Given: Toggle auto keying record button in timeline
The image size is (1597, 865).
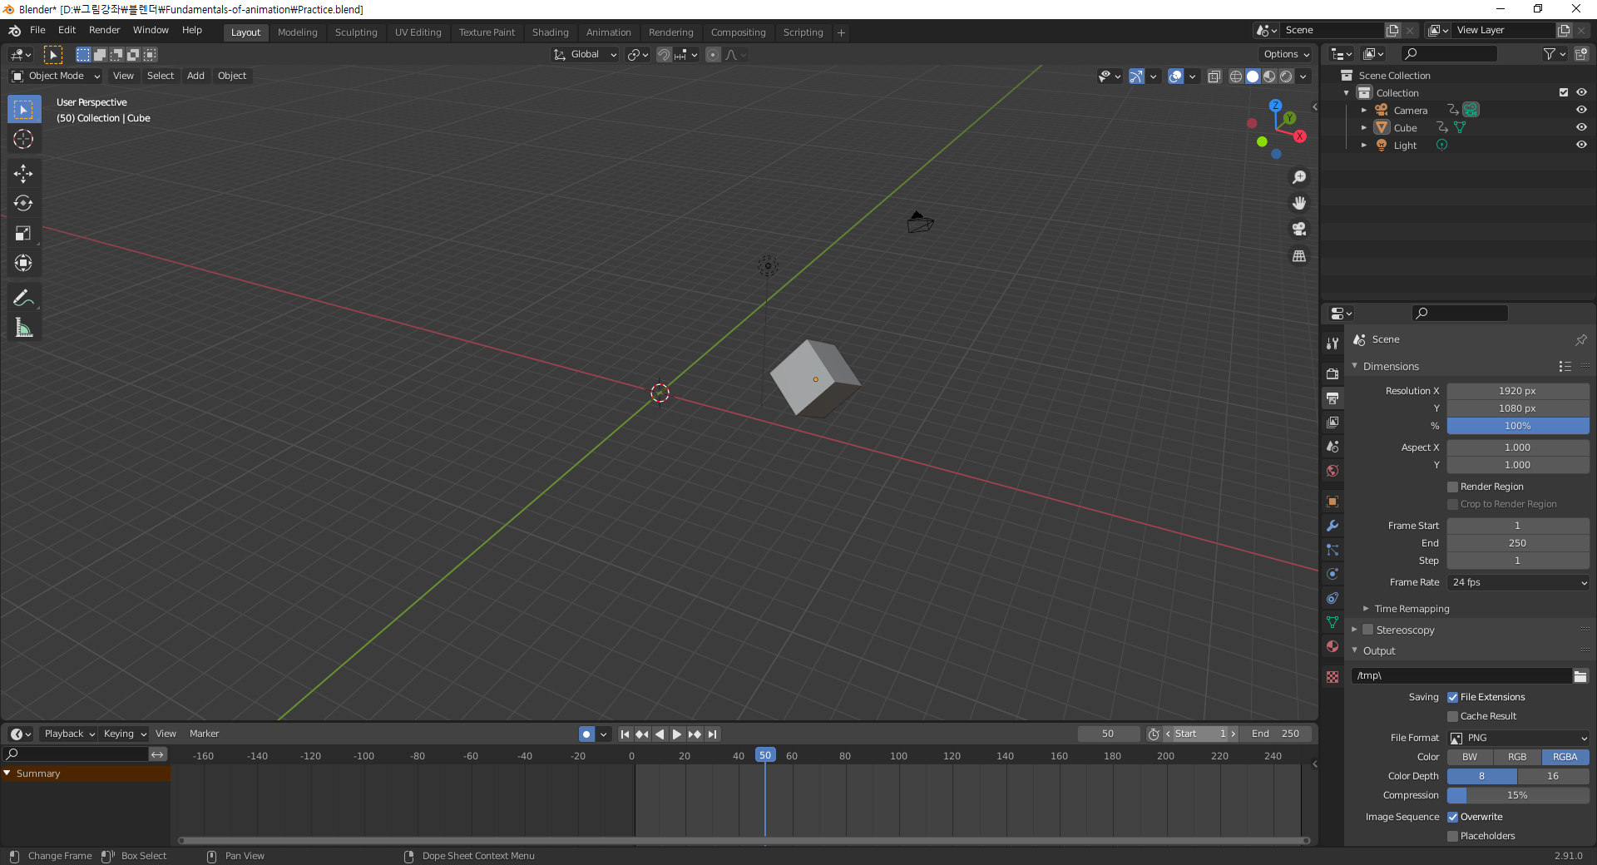Looking at the screenshot, I should click(586, 734).
